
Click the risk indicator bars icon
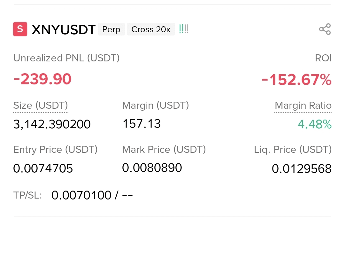click(184, 29)
